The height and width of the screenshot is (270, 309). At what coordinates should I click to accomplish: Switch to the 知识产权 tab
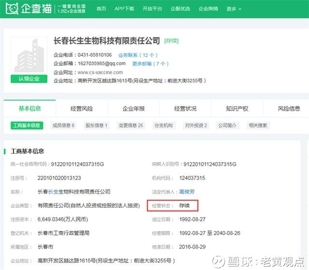237,108
